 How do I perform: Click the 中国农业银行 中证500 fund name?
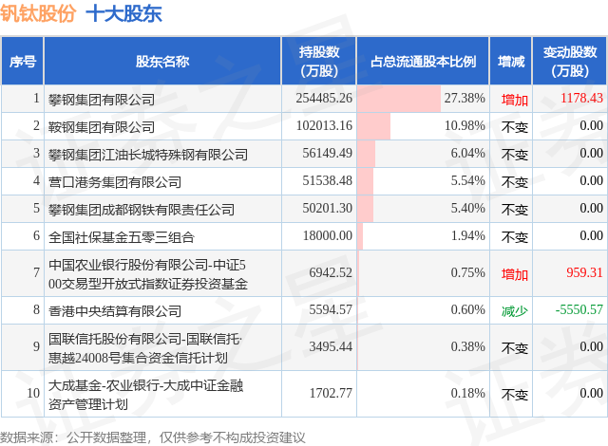[148, 274]
